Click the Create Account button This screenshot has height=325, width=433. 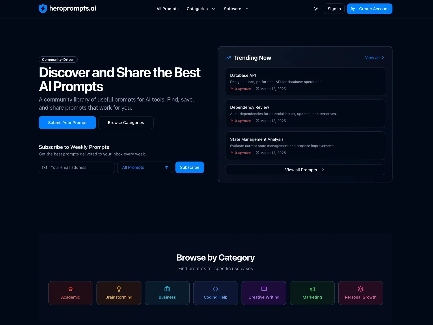click(x=369, y=9)
